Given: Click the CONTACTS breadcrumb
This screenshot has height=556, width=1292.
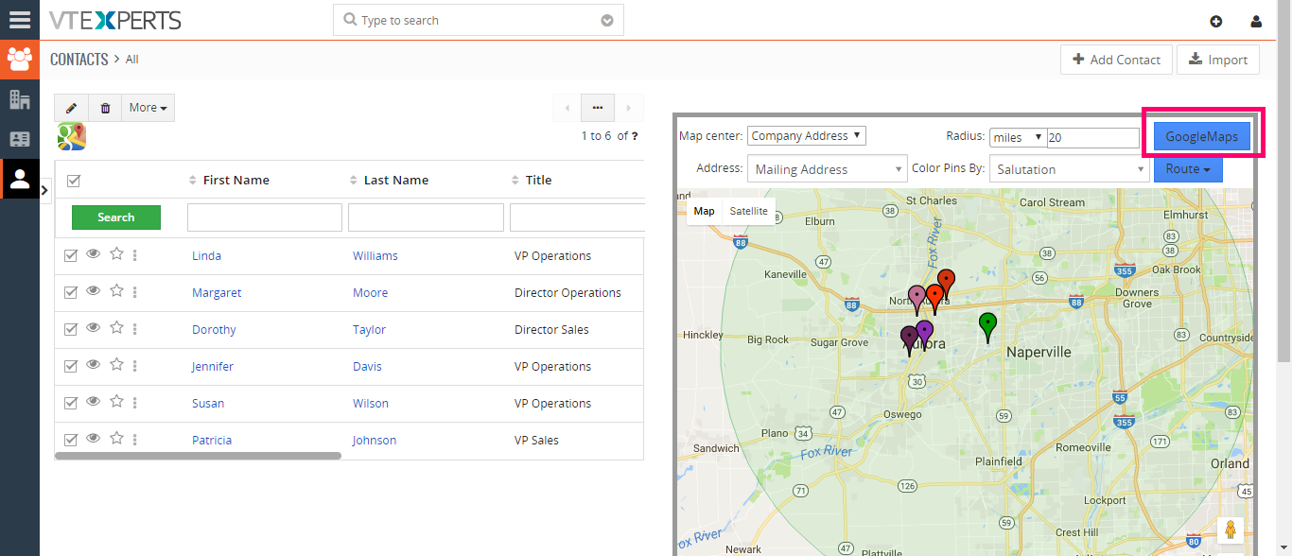Looking at the screenshot, I should [x=79, y=59].
